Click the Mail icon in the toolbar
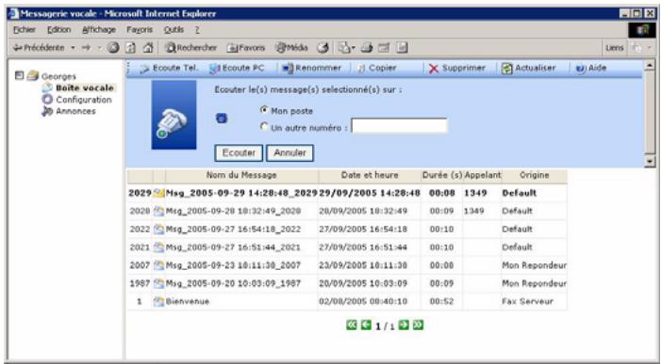This screenshot has height=364, width=661. 345,48
